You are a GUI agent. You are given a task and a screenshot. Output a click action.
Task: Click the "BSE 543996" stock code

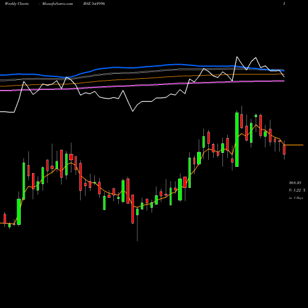click(94, 4)
